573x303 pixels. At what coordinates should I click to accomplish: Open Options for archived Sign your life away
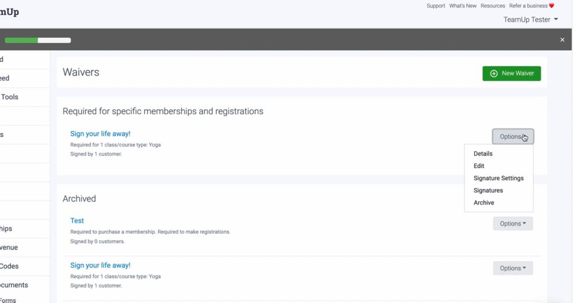[513, 268]
